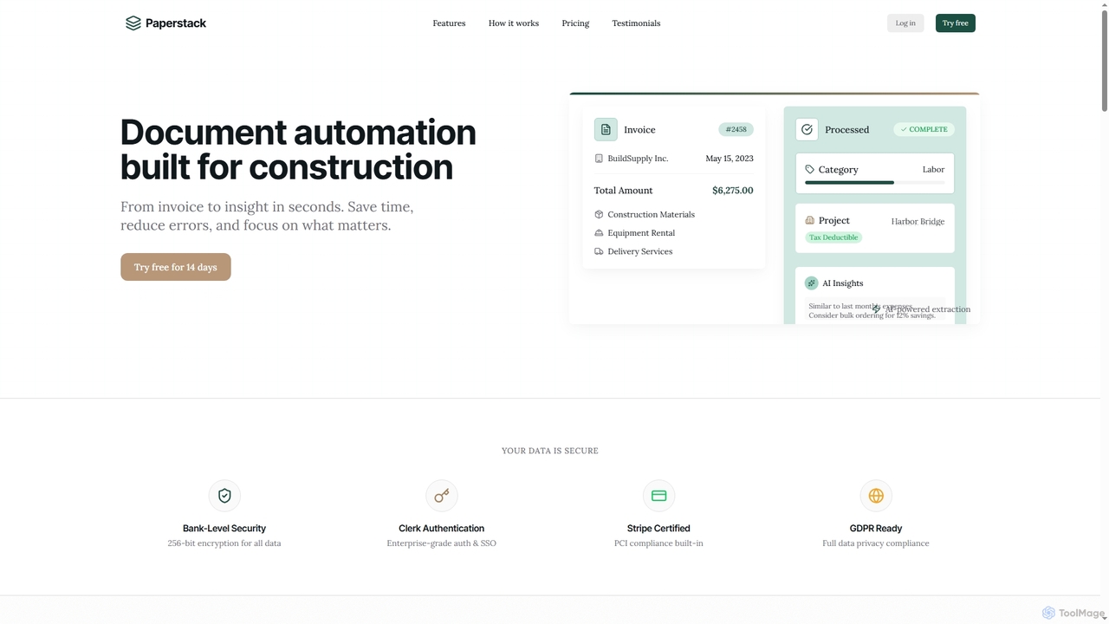Click the Paperstack stacked-layers logo icon
1109x624 pixels.
point(133,23)
